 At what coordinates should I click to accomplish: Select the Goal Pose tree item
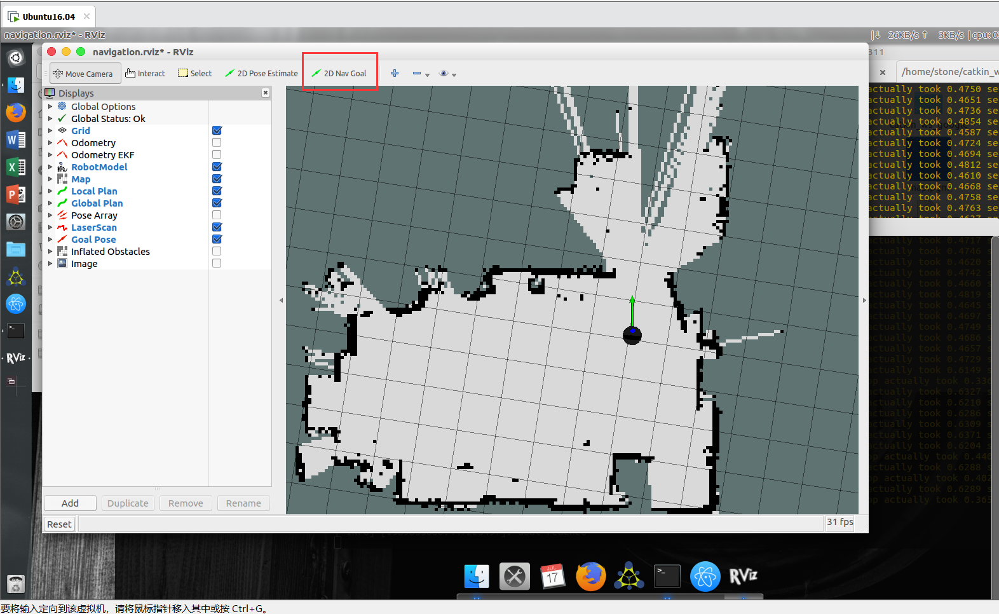pos(93,240)
